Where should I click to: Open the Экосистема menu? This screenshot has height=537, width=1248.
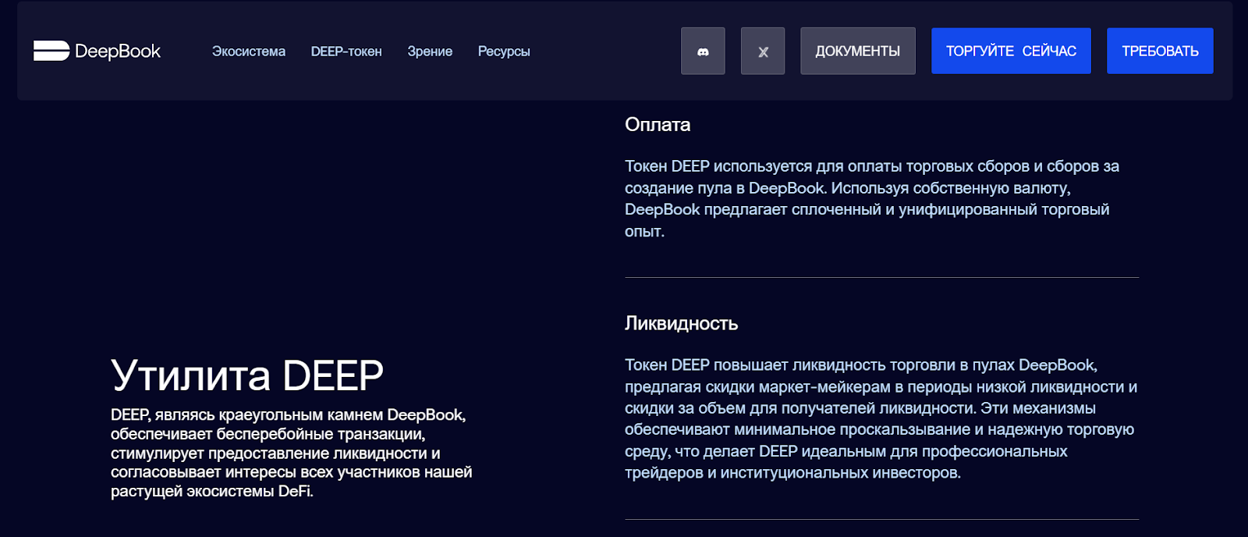(249, 52)
